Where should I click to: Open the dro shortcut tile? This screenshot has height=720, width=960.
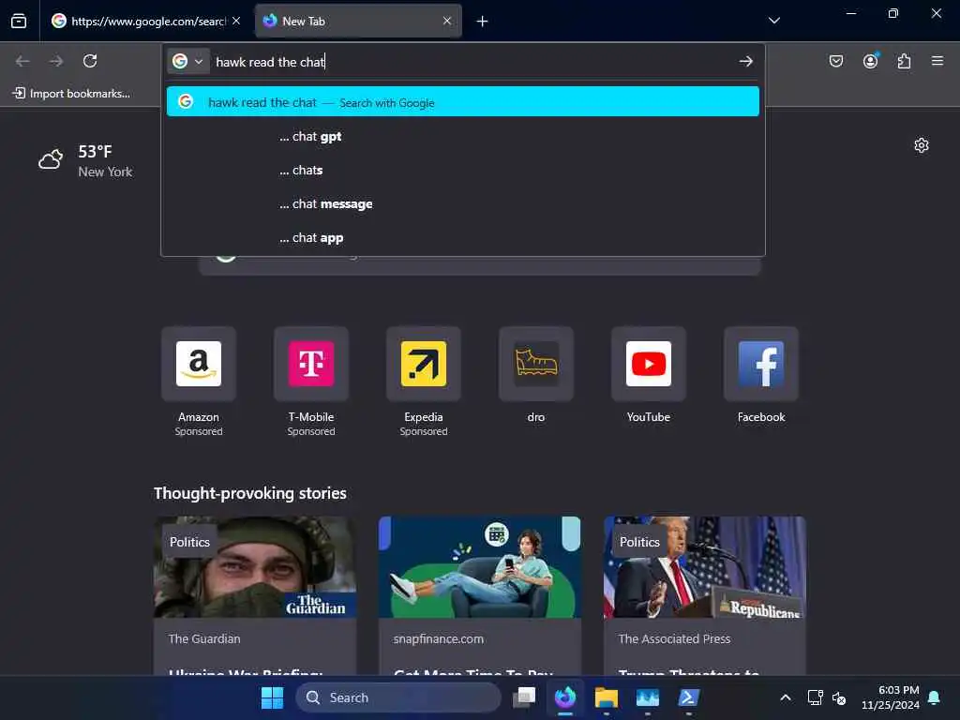pos(535,375)
